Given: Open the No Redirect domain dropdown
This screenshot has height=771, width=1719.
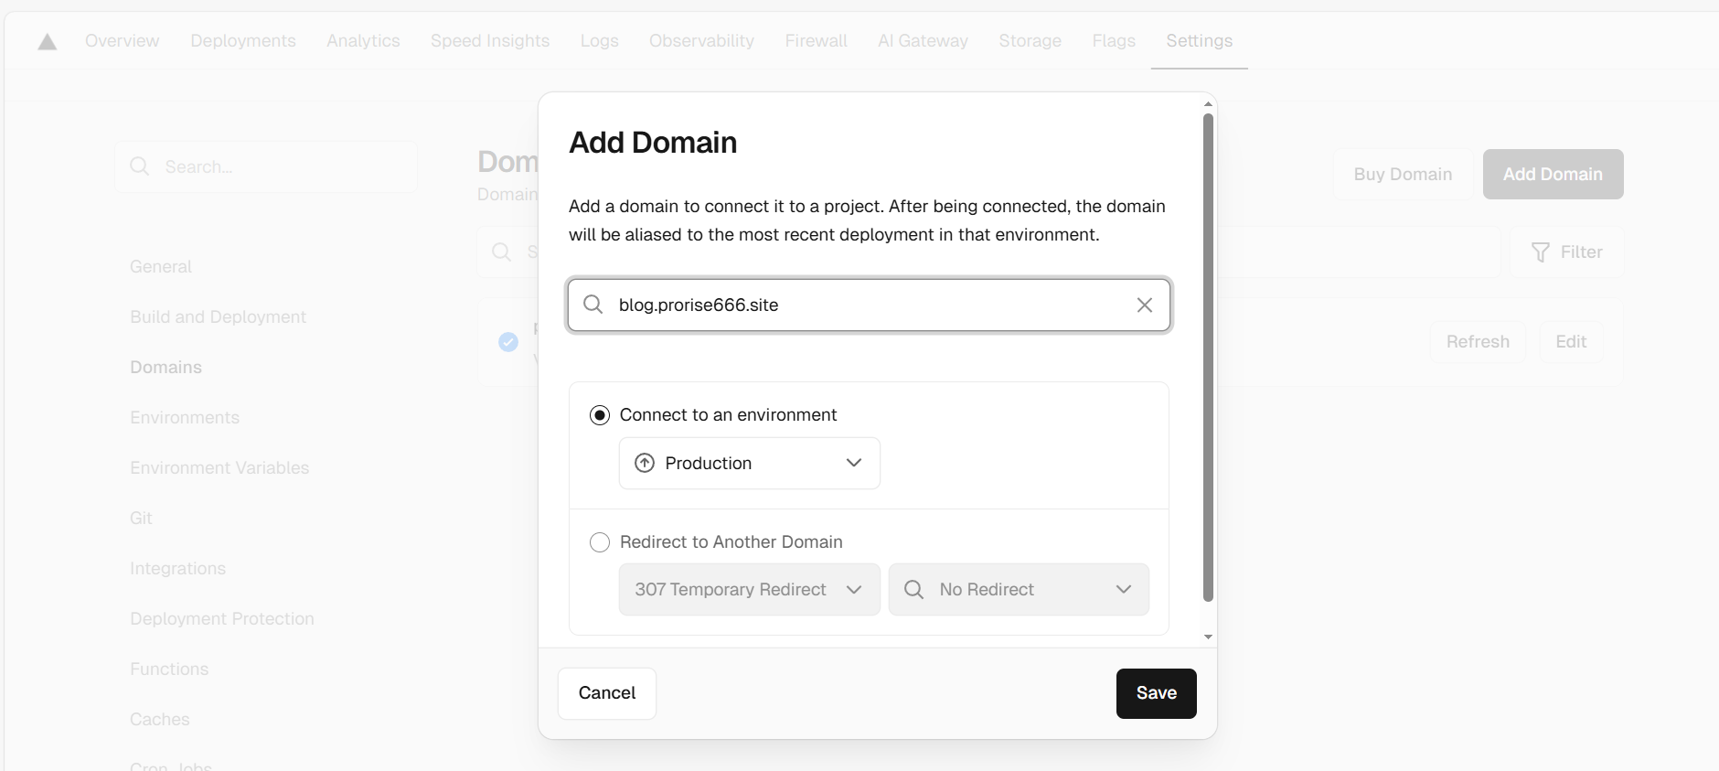Looking at the screenshot, I should pos(1019,590).
